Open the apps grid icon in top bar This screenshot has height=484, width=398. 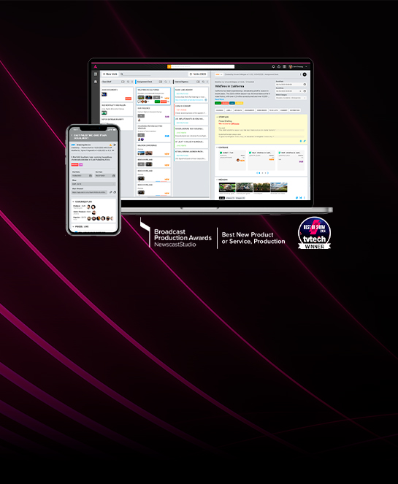click(x=285, y=66)
